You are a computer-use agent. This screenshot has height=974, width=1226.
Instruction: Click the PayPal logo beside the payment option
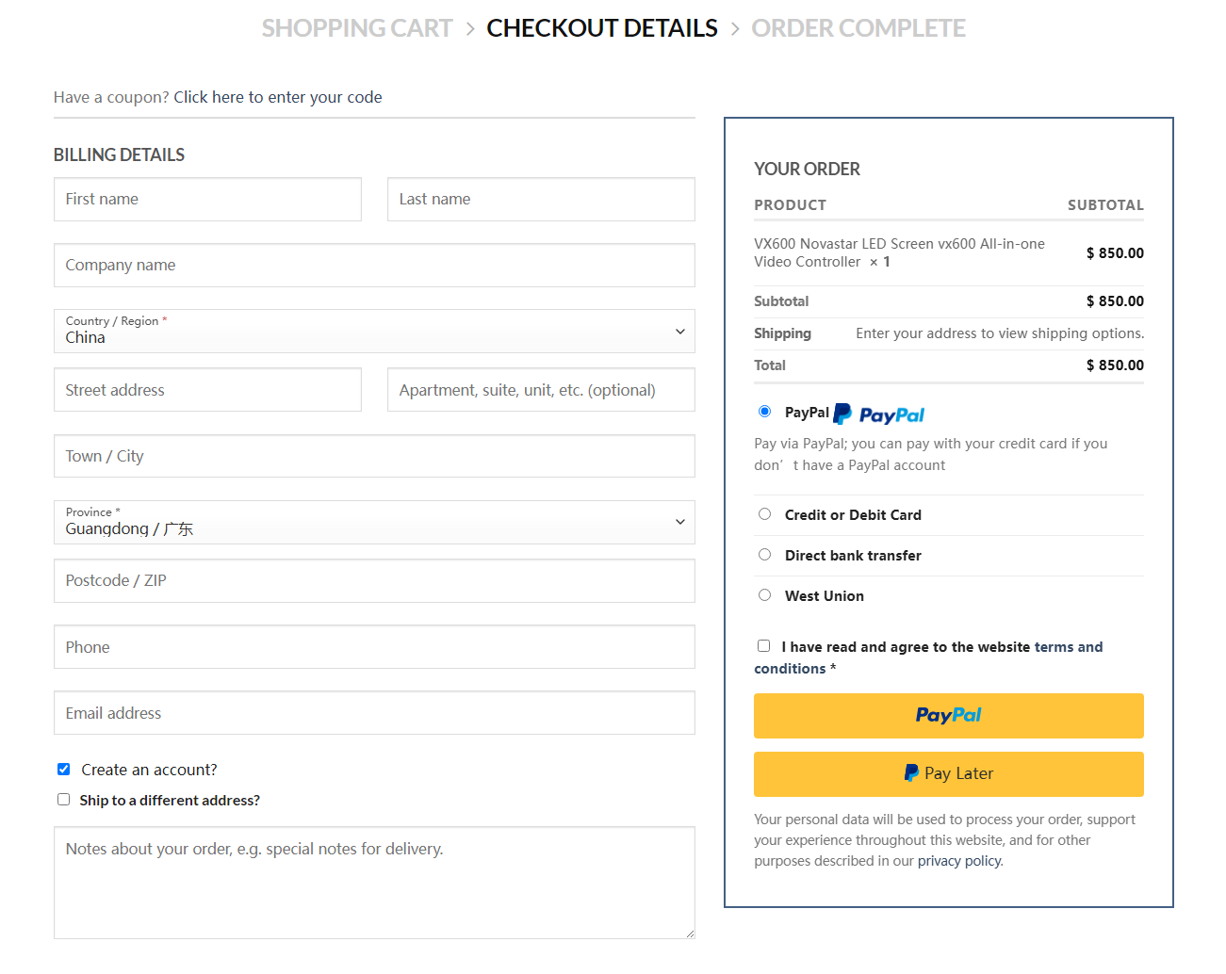click(x=878, y=414)
